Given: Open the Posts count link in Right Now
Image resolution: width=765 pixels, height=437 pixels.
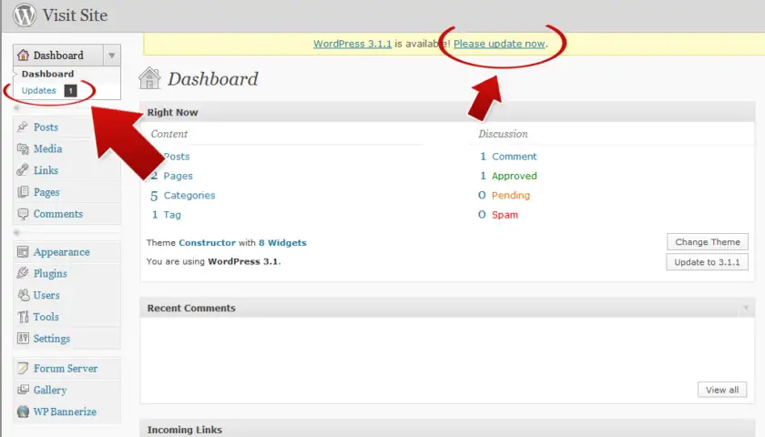Looking at the screenshot, I should [177, 157].
